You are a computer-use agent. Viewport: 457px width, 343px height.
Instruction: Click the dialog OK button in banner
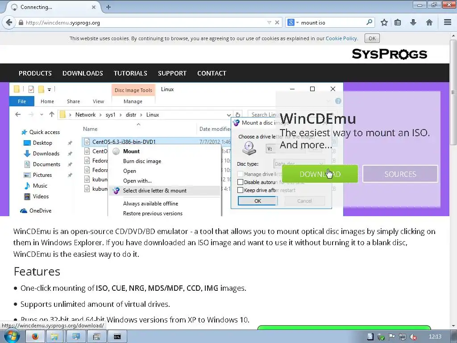point(258,201)
